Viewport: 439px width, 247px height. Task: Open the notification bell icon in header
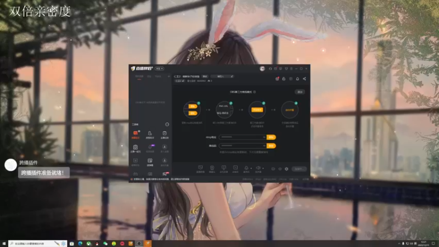coord(297,78)
